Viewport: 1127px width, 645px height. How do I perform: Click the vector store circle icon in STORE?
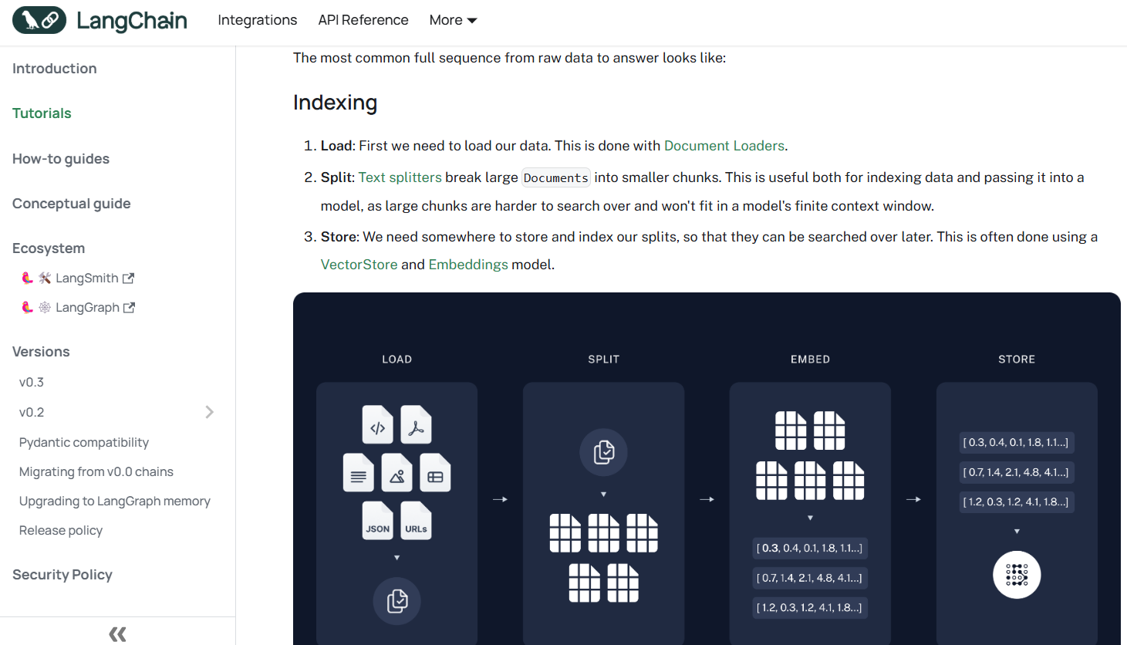pos(1017,575)
